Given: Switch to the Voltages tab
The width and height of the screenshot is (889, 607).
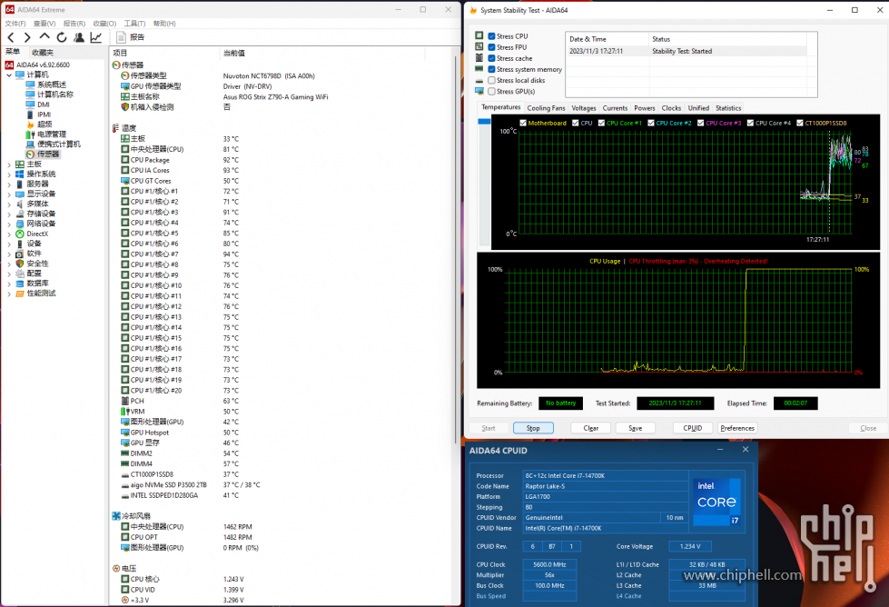Looking at the screenshot, I should 583,108.
